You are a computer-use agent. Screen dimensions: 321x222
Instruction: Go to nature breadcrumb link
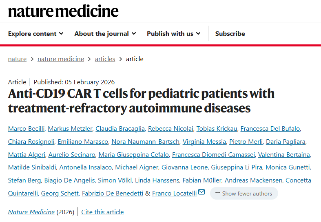click(17, 59)
